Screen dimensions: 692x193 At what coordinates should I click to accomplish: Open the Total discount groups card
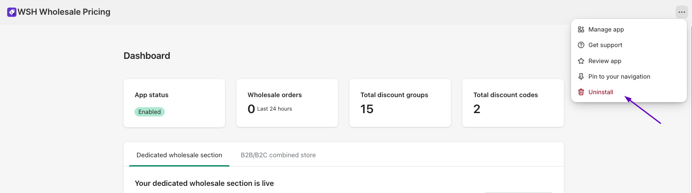pos(400,103)
